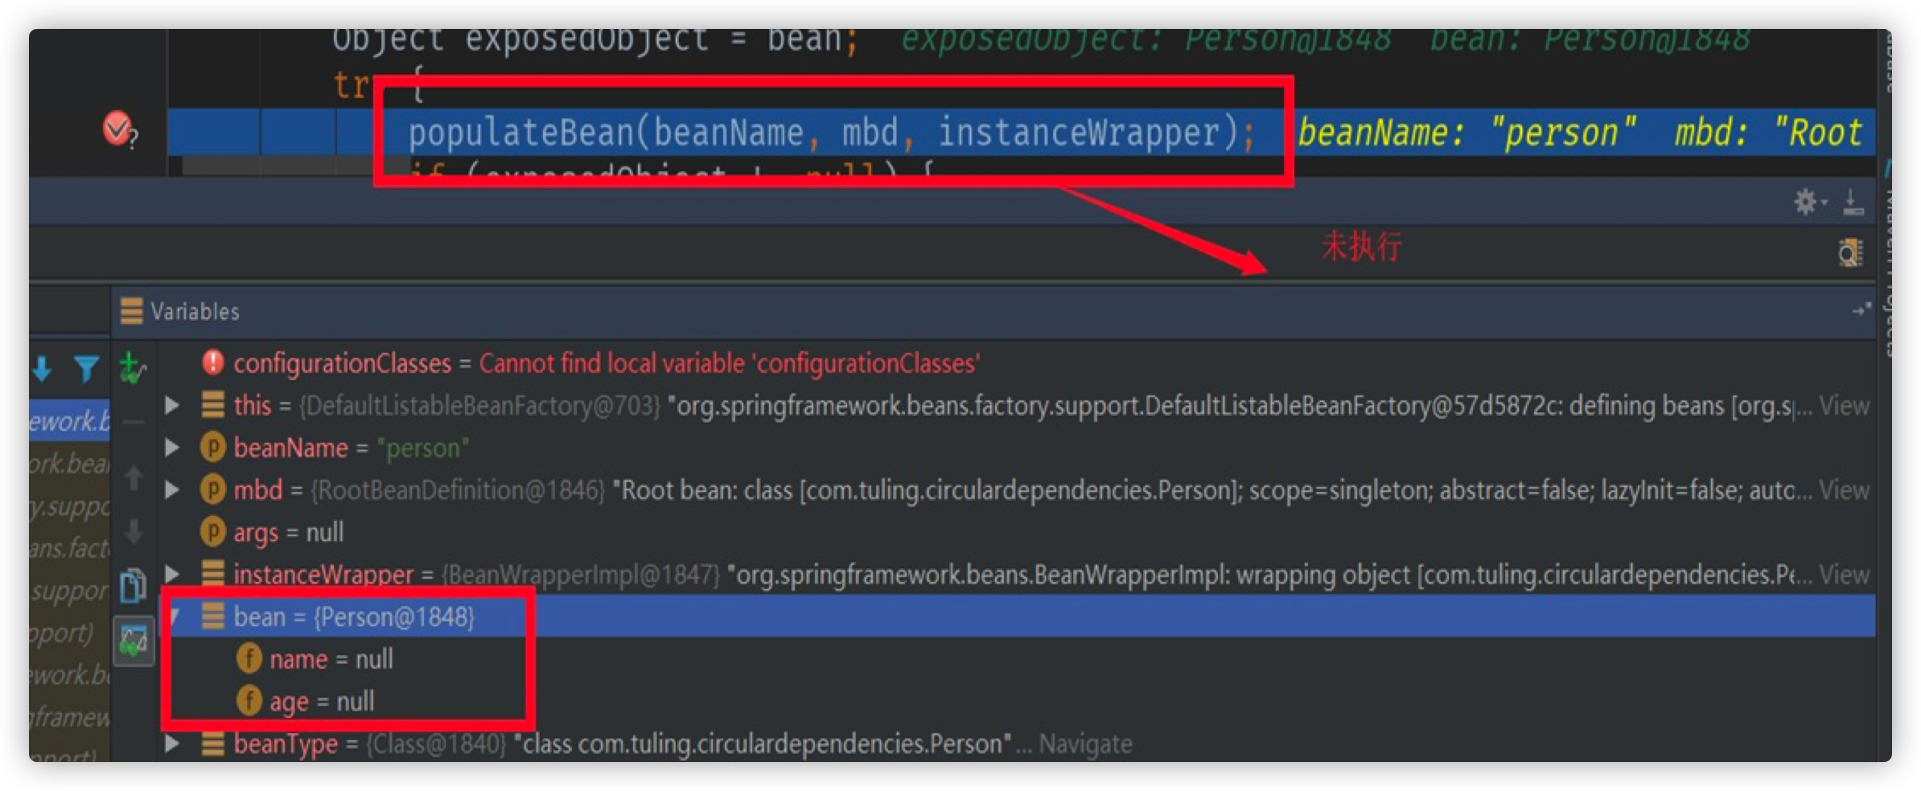Select the 'name = null' field row
The image size is (1921, 791).
1016,658
